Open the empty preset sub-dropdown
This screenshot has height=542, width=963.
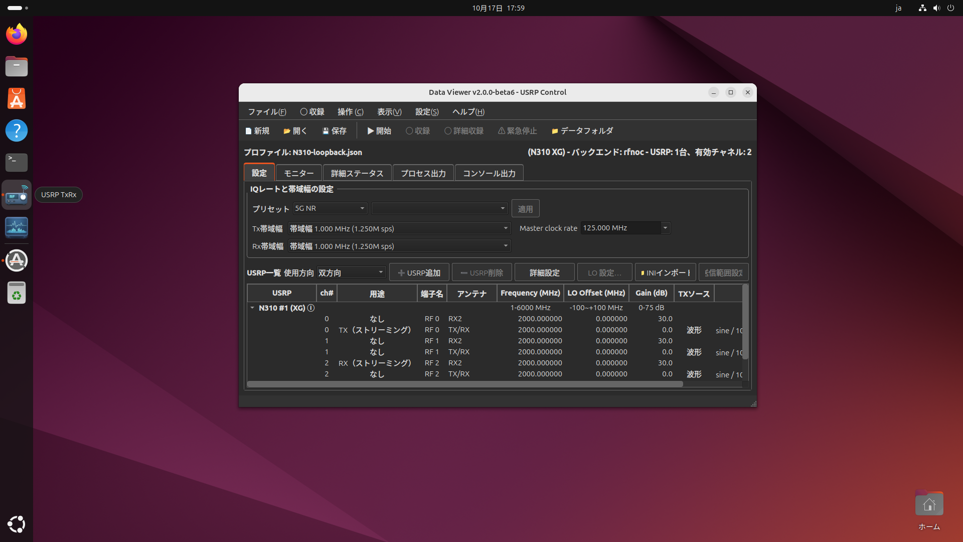tap(439, 208)
